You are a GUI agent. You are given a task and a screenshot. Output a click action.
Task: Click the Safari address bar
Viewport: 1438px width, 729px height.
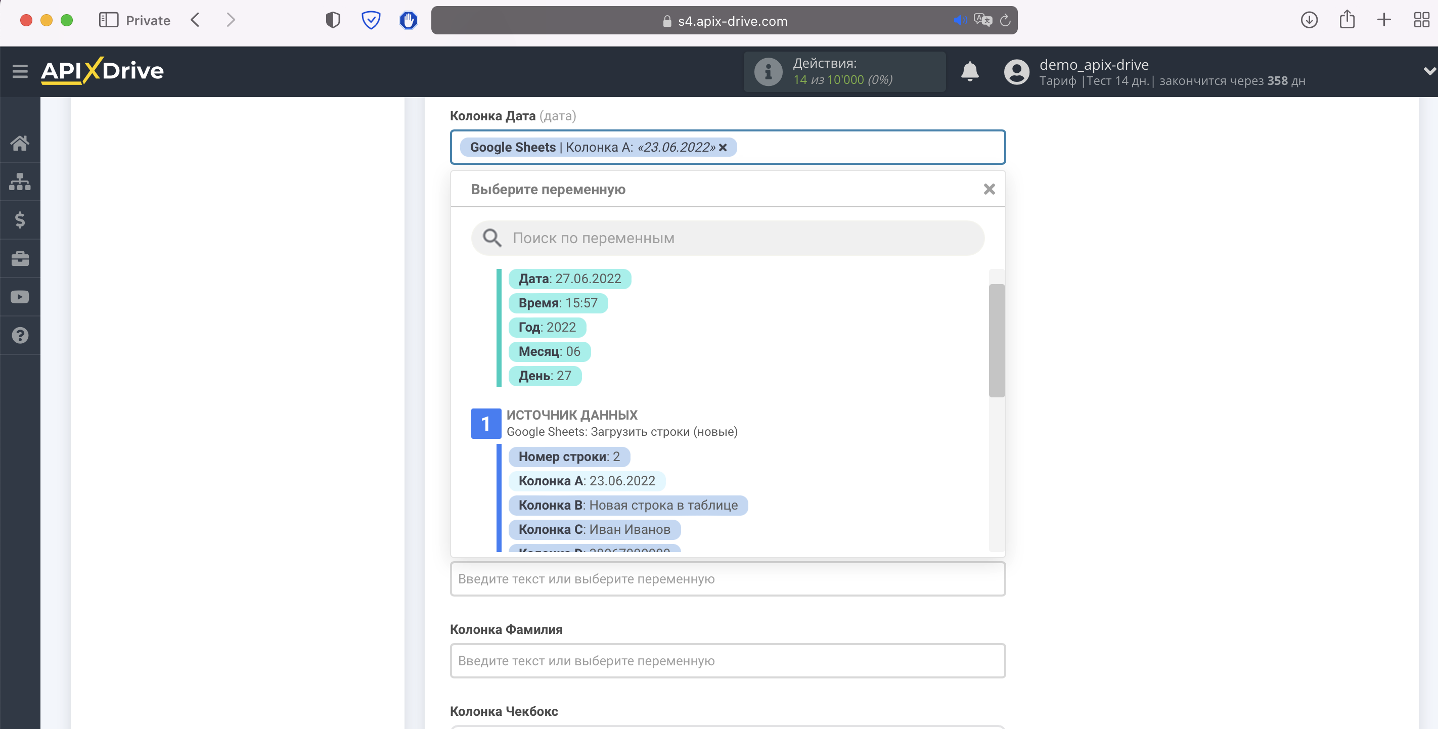point(725,20)
